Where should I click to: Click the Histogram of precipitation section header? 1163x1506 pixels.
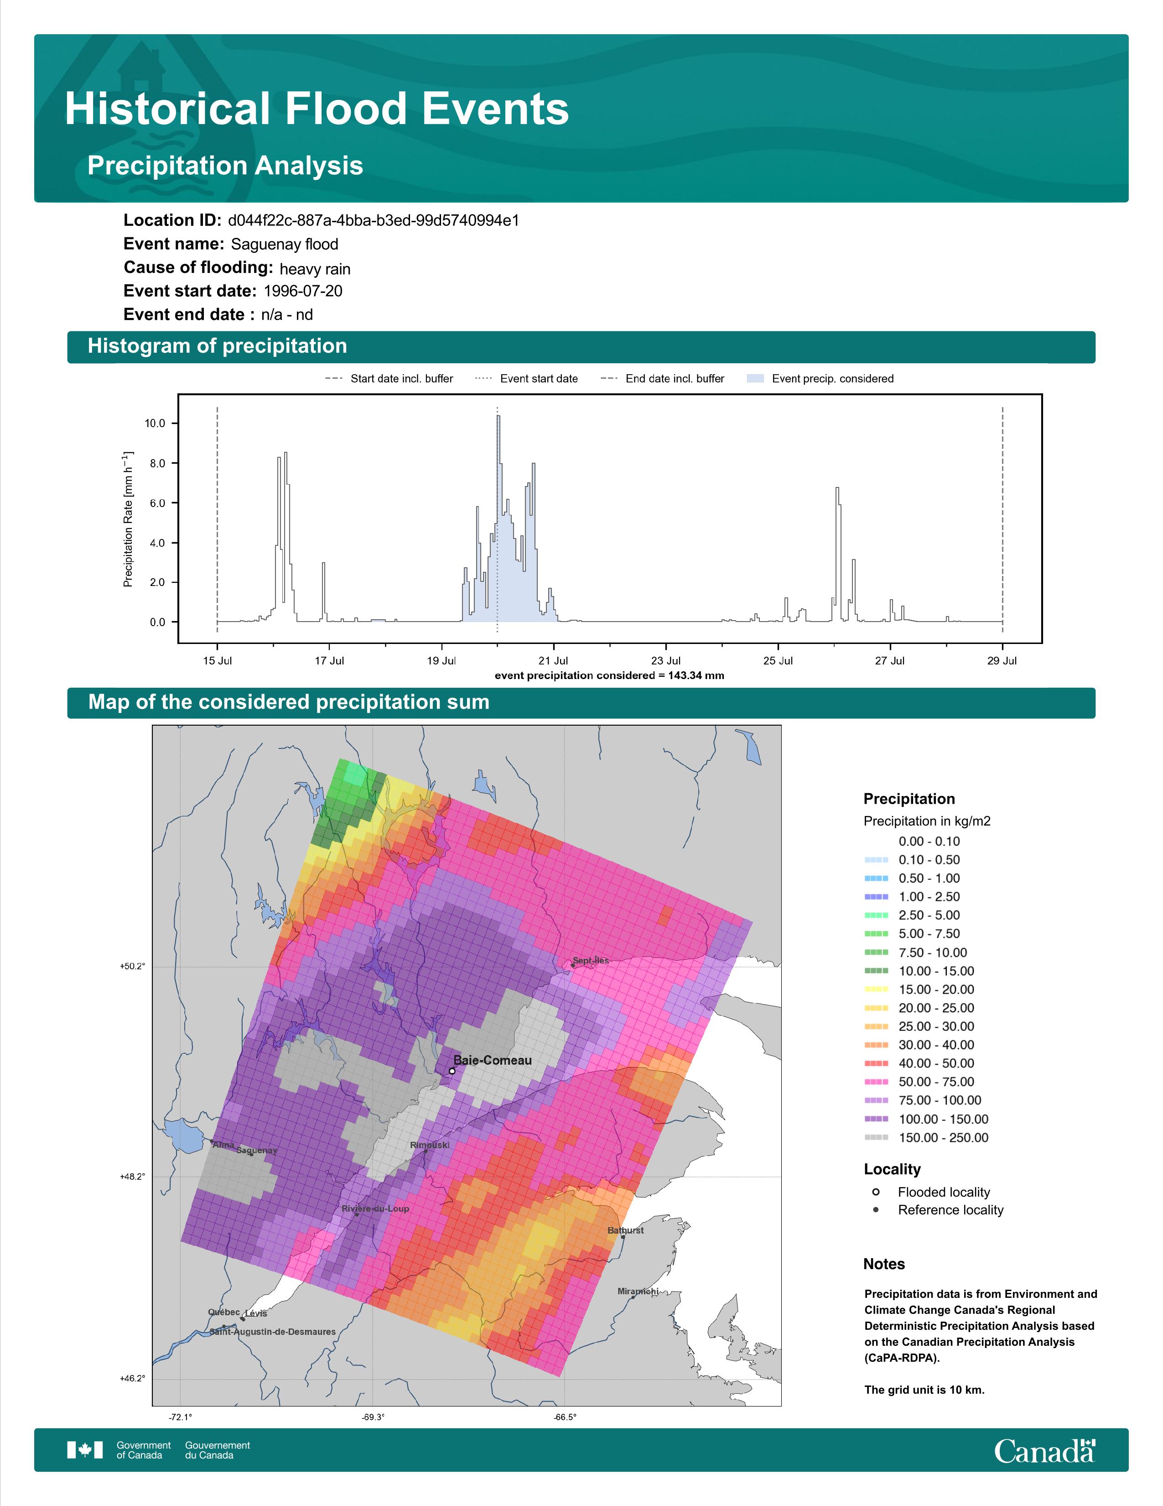217,346
